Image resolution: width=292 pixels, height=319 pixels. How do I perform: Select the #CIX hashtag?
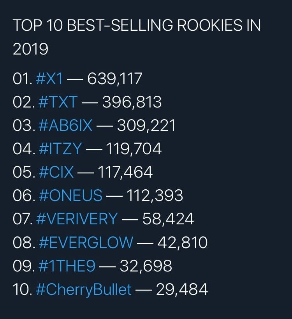coord(56,172)
